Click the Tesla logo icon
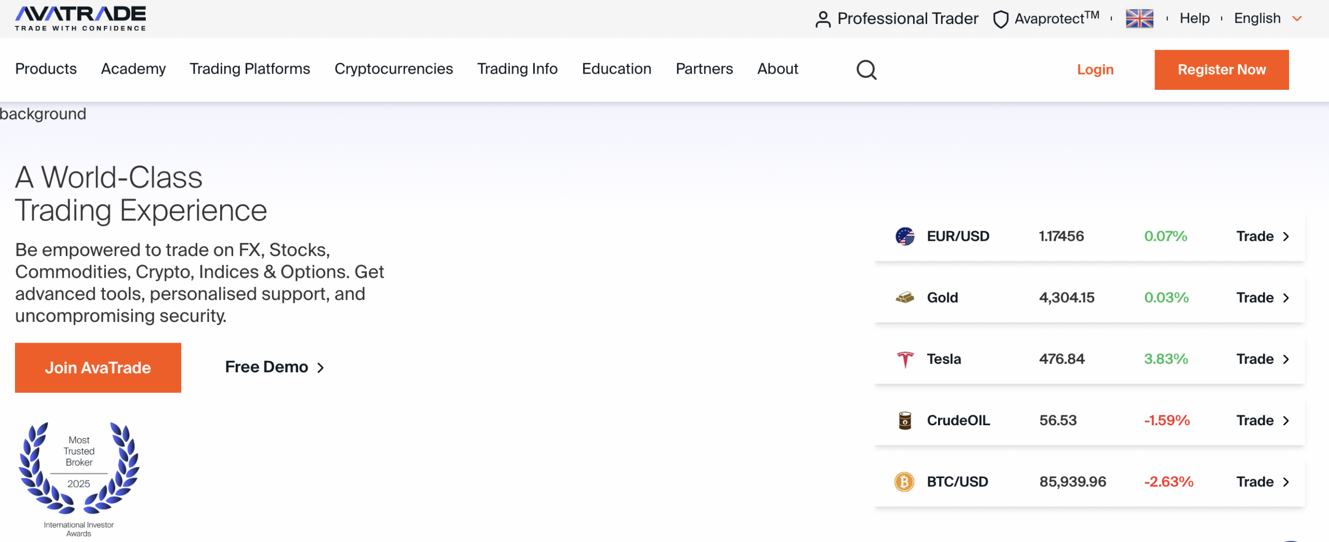Screen dimensions: 1329x542 904,359
